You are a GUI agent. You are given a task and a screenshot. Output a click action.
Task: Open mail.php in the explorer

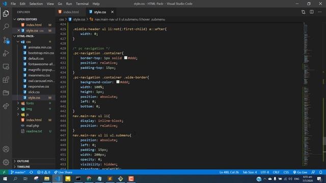tap(33, 126)
